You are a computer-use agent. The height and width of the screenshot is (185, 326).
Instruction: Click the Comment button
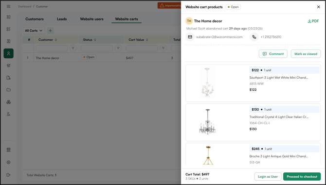click(273, 54)
